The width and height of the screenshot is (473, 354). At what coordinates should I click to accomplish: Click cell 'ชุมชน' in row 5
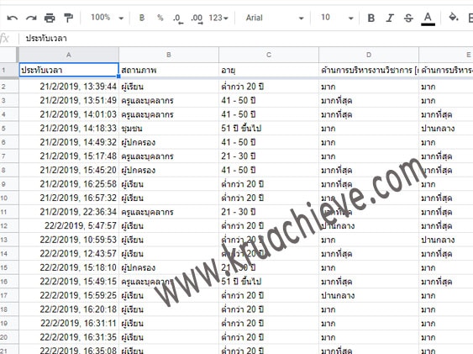point(169,129)
